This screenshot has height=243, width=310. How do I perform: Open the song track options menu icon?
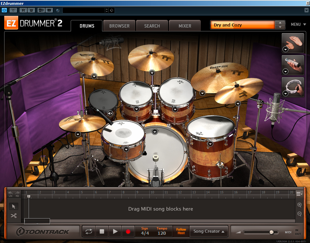click(299, 194)
